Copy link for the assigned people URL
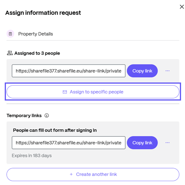 [142, 71]
